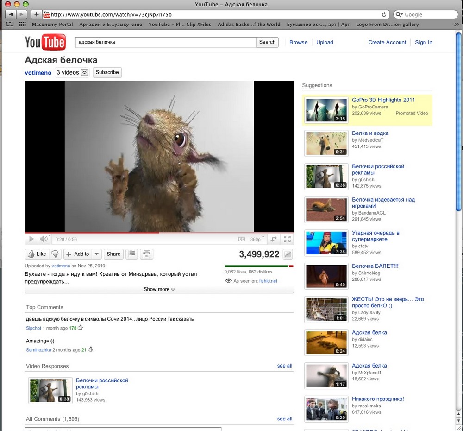Click the uploader link votimeno in description
This screenshot has width=463, height=431.
click(61, 266)
